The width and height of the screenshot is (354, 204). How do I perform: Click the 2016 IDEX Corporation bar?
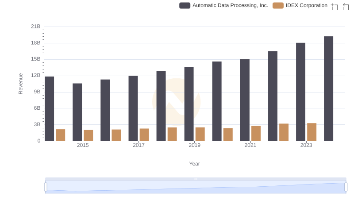pyautogui.click(x=116, y=135)
